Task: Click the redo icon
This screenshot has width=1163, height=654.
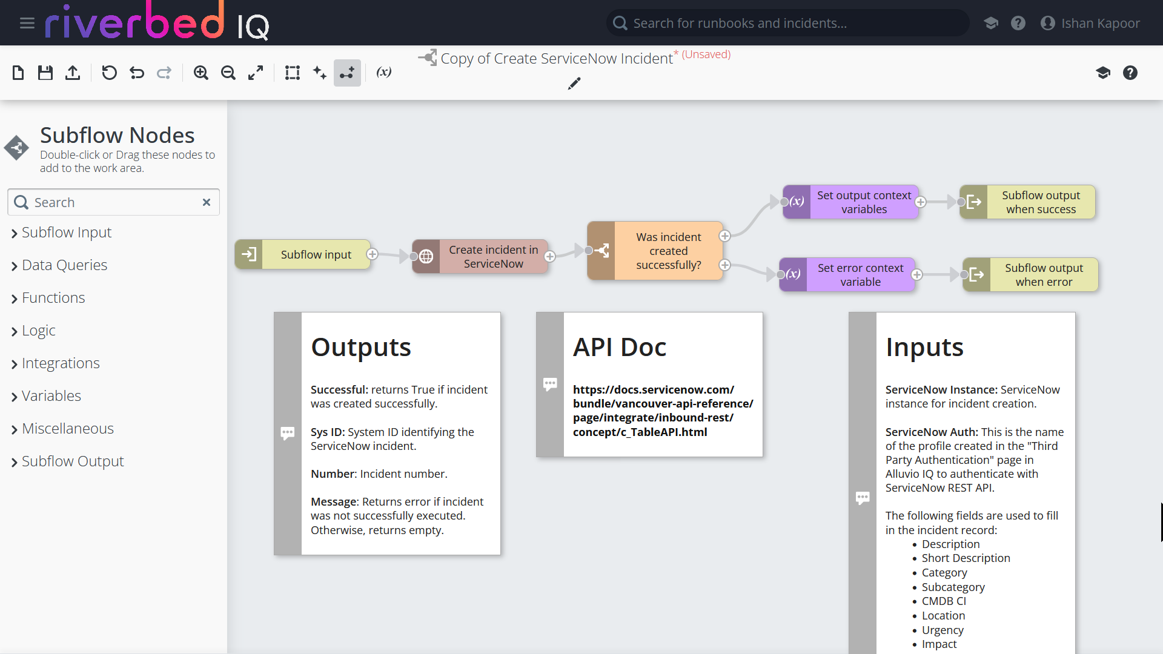Action: 163,72
